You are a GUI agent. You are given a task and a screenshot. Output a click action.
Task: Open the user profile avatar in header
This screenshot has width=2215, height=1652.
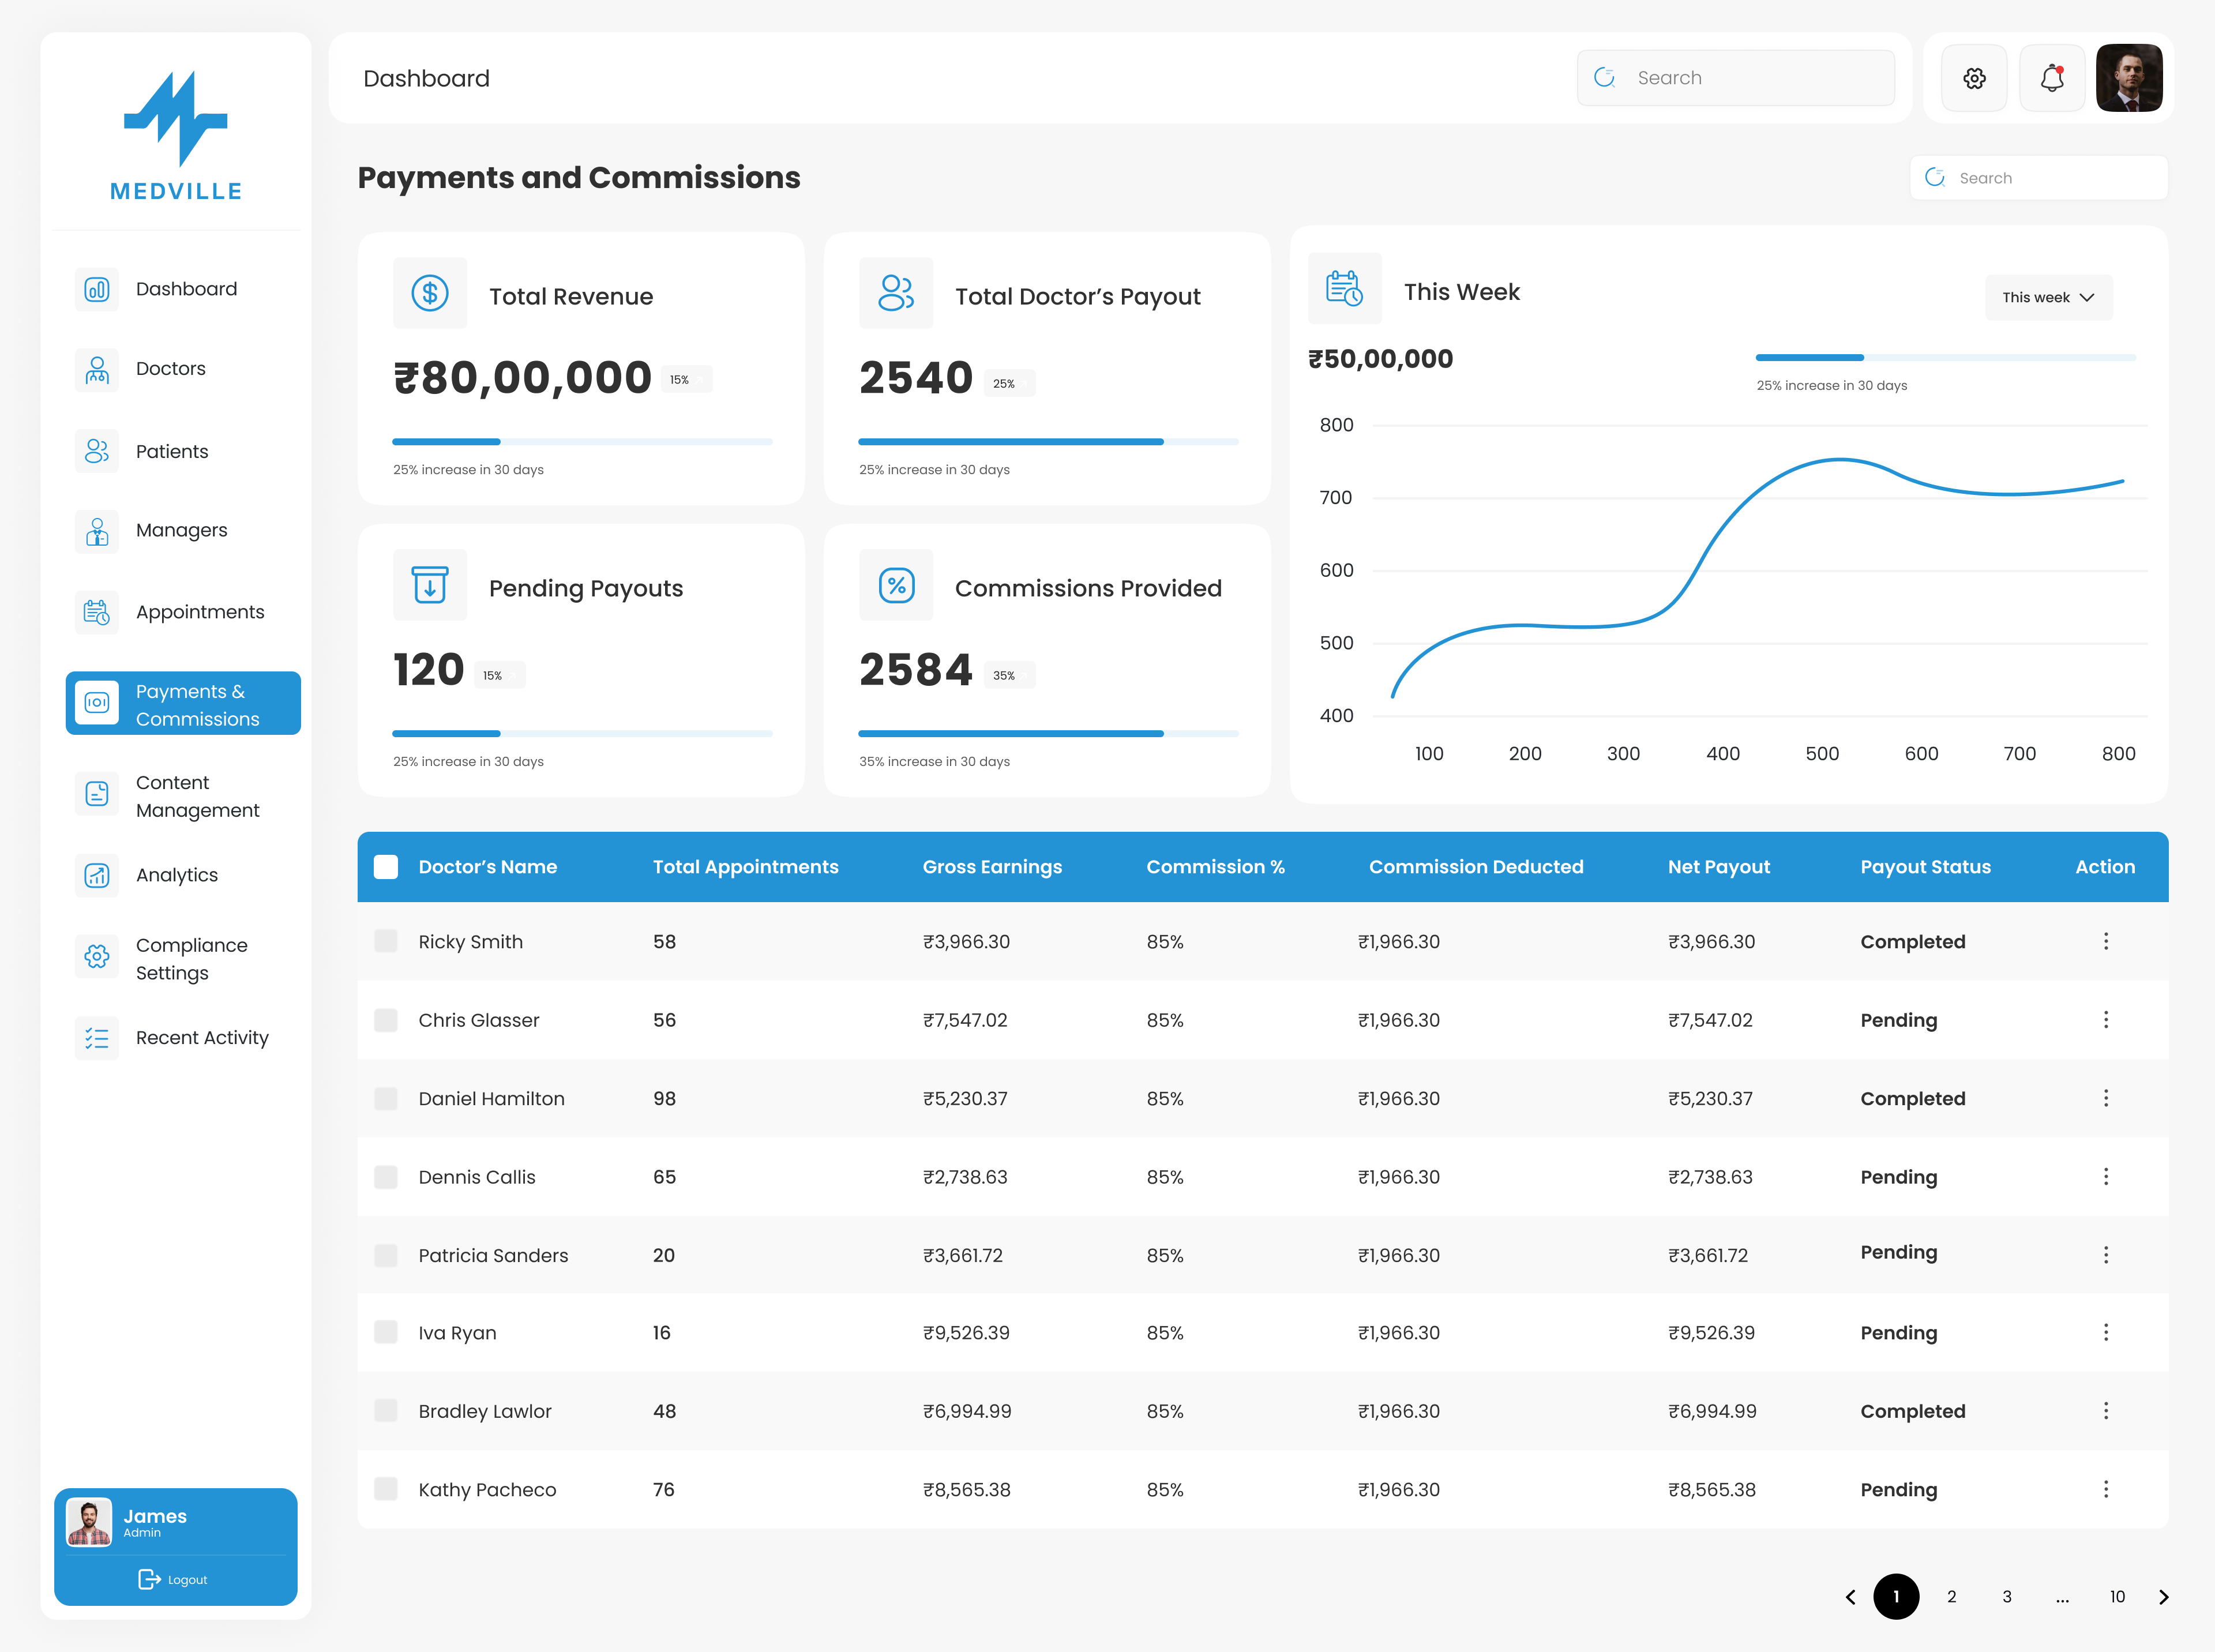click(x=2130, y=78)
